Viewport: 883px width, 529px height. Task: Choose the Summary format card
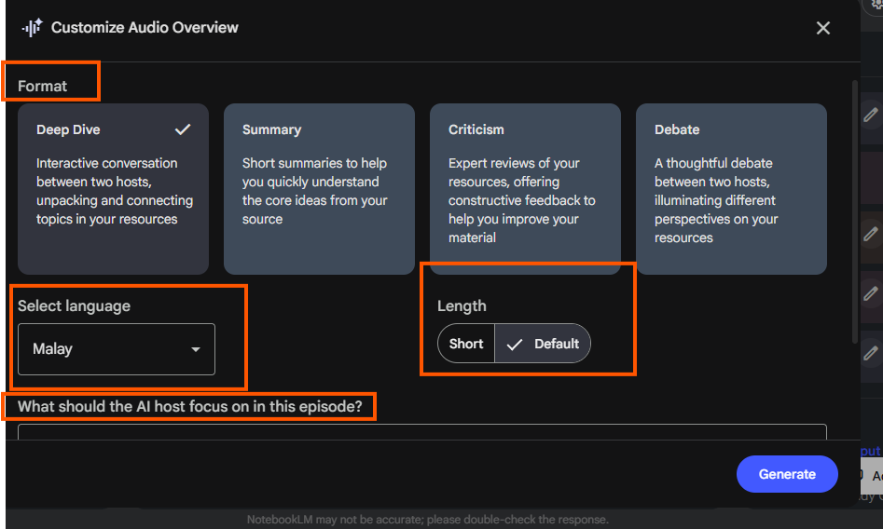point(319,189)
